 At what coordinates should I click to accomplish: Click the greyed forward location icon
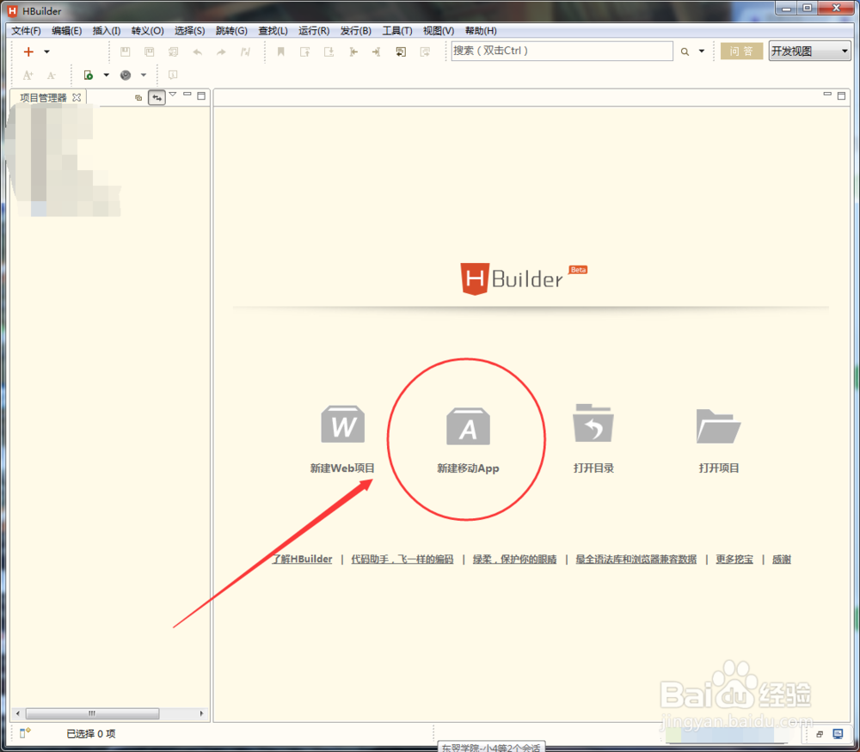click(x=425, y=52)
